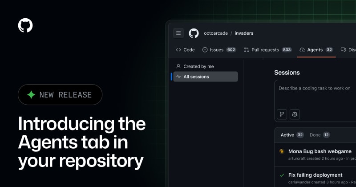
Task: Click carlawander created 3 hours ago text
Action: (318, 182)
